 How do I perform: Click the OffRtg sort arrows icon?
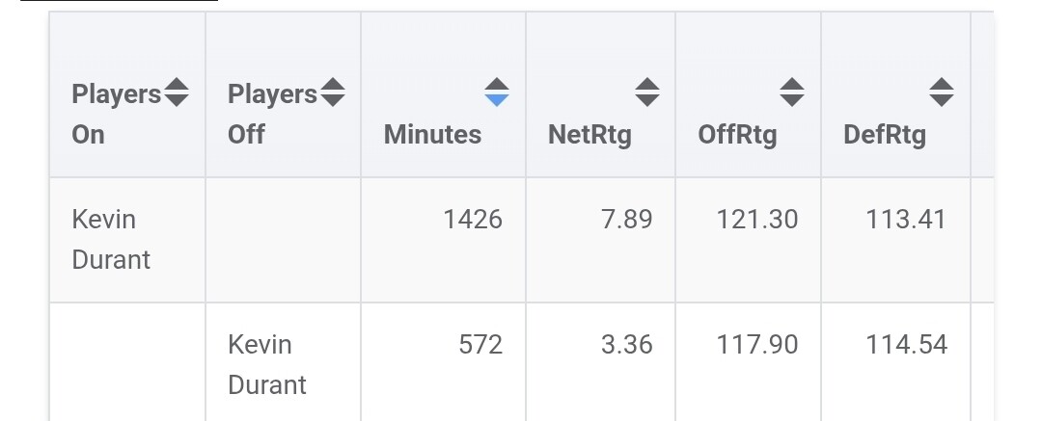pos(792,92)
